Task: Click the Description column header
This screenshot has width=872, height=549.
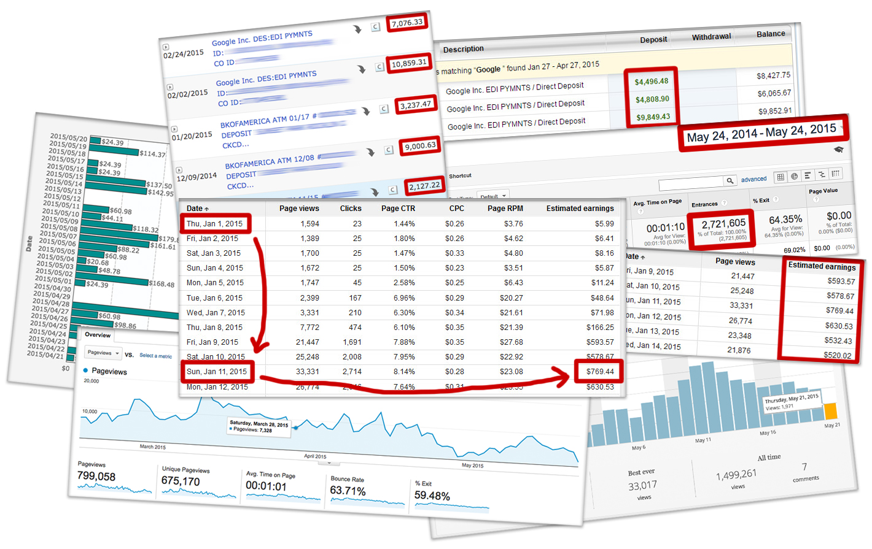Action: (464, 49)
